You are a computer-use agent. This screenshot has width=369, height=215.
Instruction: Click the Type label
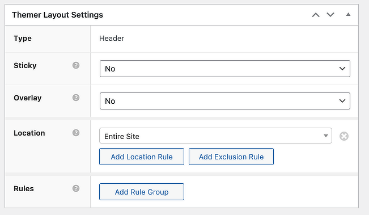(23, 39)
